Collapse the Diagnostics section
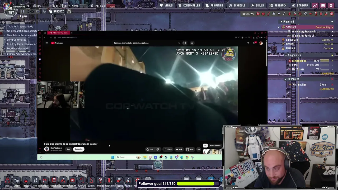 [286, 55]
